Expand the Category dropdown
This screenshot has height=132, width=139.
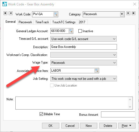tap(122, 14)
